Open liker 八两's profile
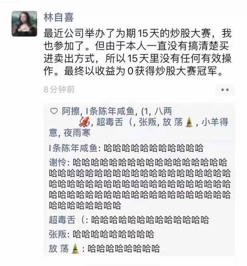 coord(163,111)
